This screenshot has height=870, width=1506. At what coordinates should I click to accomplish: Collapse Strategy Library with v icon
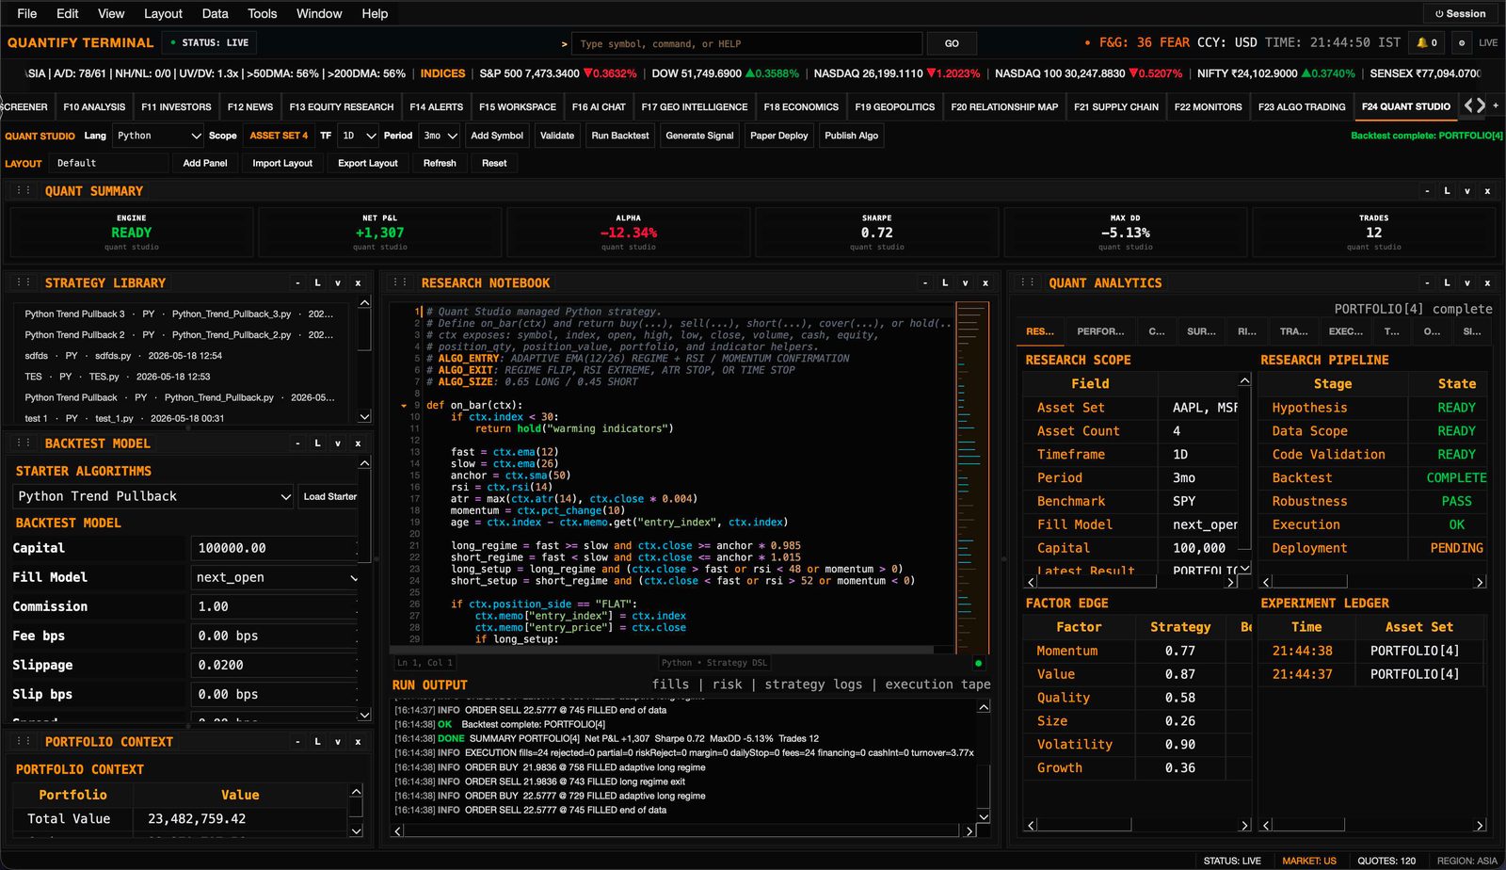tap(338, 283)
